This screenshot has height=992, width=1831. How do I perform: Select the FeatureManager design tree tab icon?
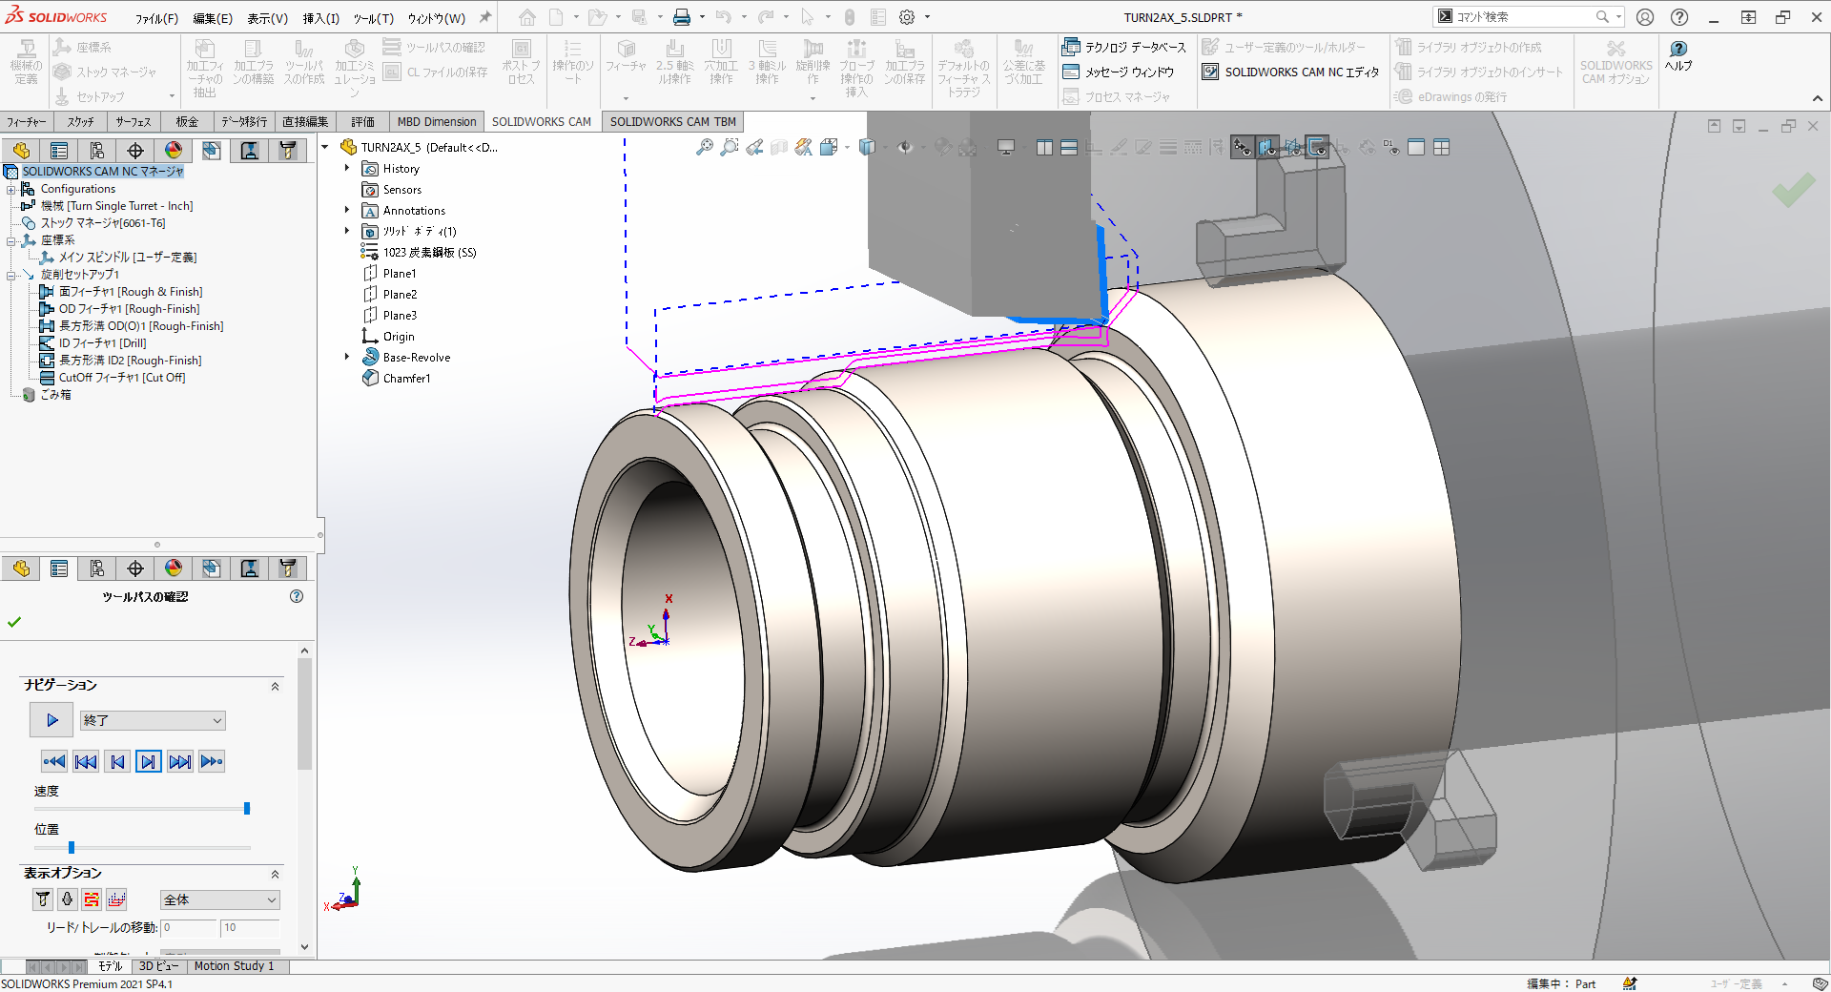click(21, 150)
